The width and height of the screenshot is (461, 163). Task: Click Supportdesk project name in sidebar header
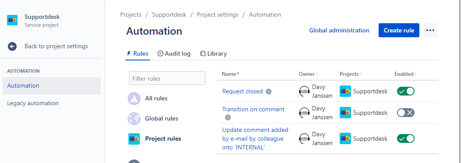[x=42, y=17]
